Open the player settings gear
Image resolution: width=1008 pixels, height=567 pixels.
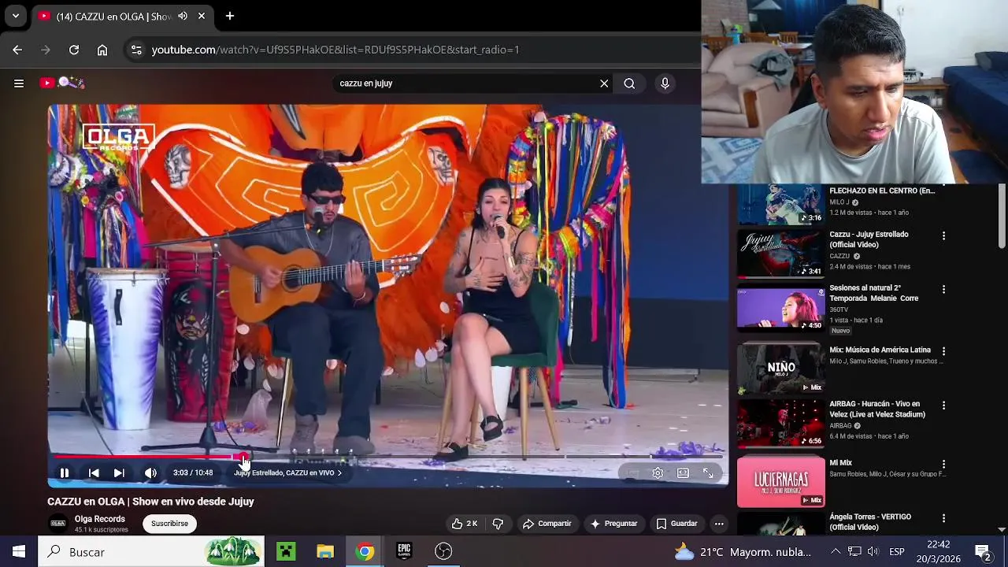[x=658, y=473]
